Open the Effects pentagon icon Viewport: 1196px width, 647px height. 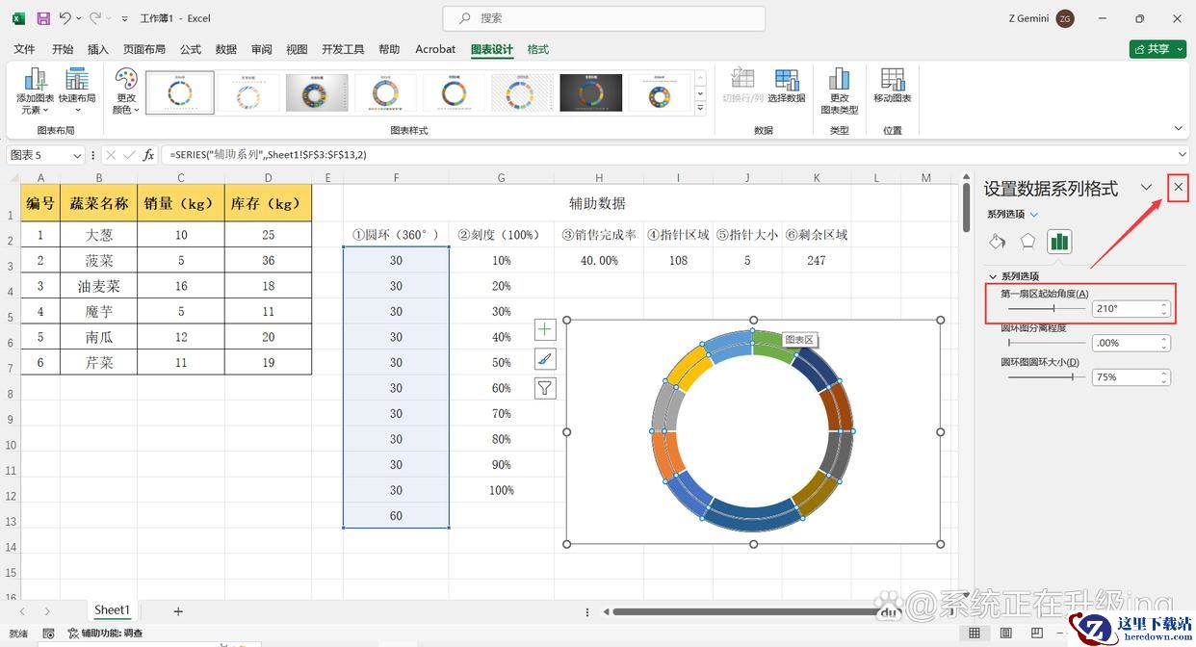[1027, 241]
